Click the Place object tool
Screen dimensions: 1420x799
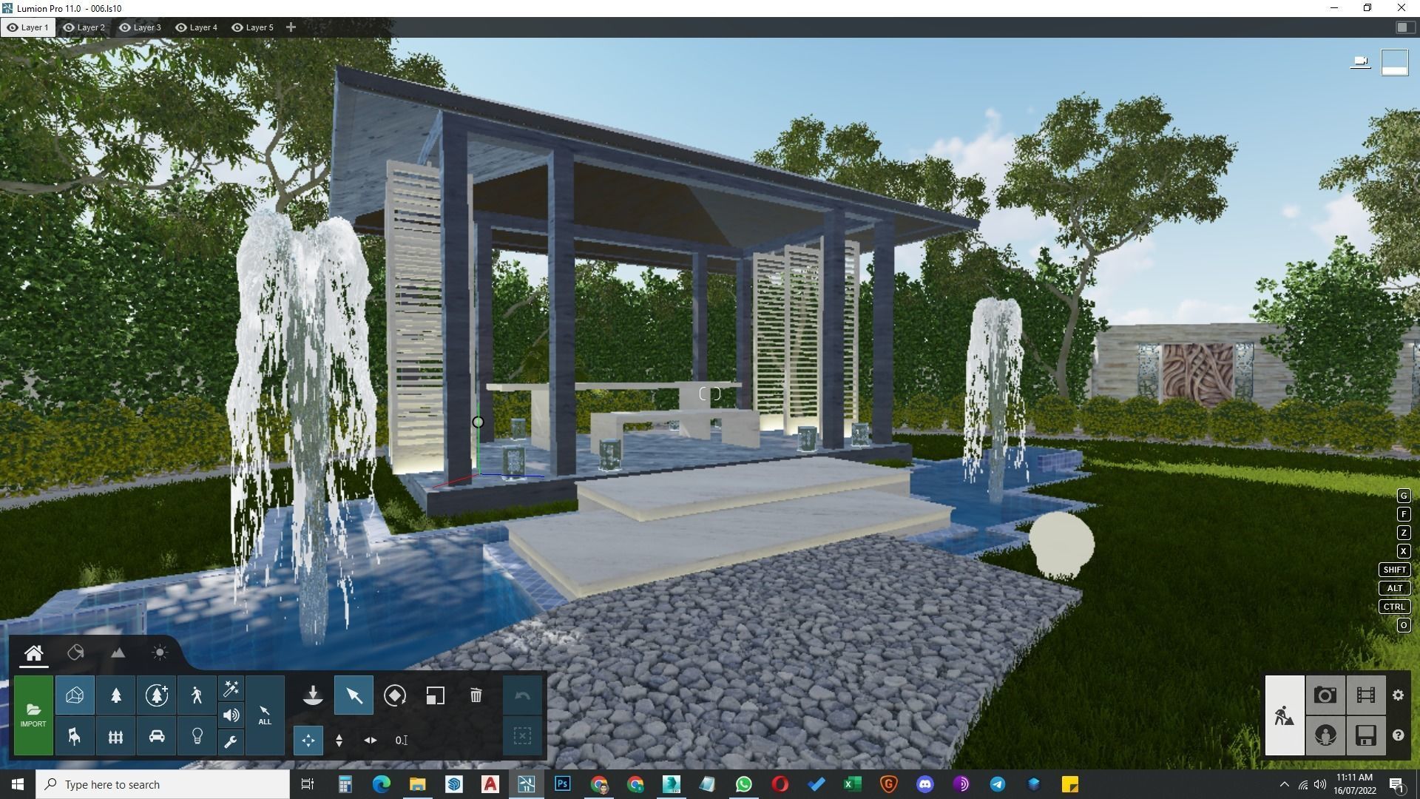[313, 695]
